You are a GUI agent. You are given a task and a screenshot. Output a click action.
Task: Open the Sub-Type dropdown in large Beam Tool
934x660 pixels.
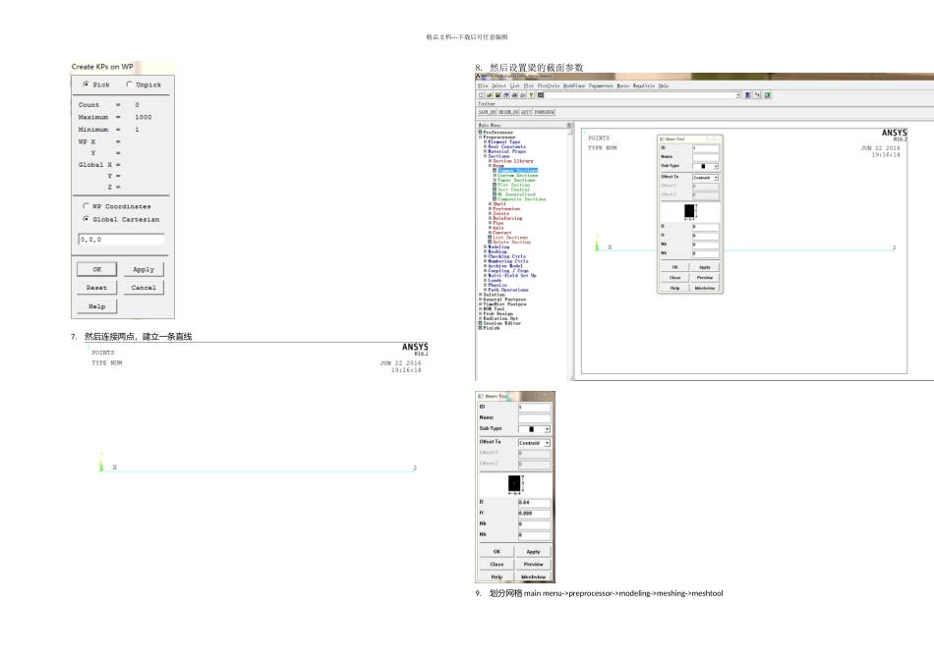pos(534,428)
